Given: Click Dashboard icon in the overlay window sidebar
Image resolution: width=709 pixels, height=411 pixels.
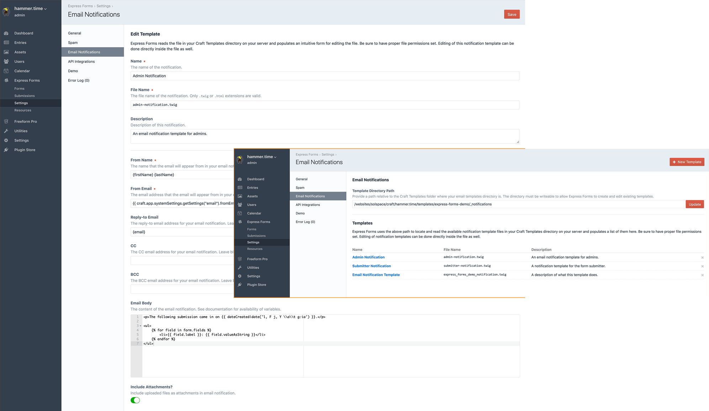Looking at the screenshot, I should pyautogui.click(x=240, y=179).
